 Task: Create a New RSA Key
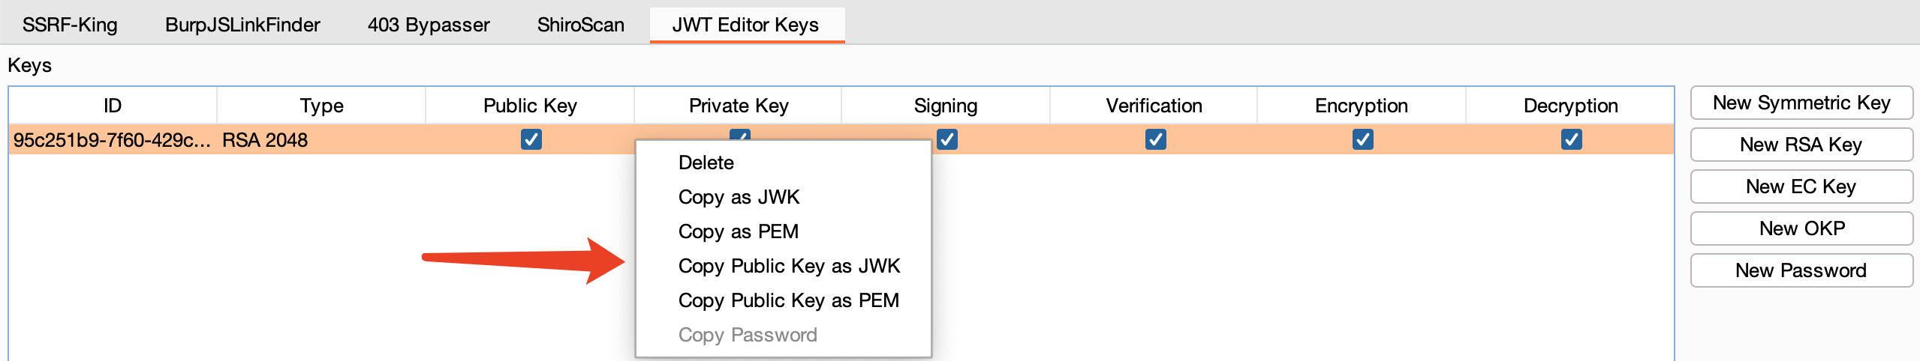[1801, 145]
